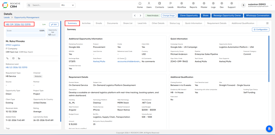Open reference lead HB/LD/2026/02/03110 link

click(16, 67)
